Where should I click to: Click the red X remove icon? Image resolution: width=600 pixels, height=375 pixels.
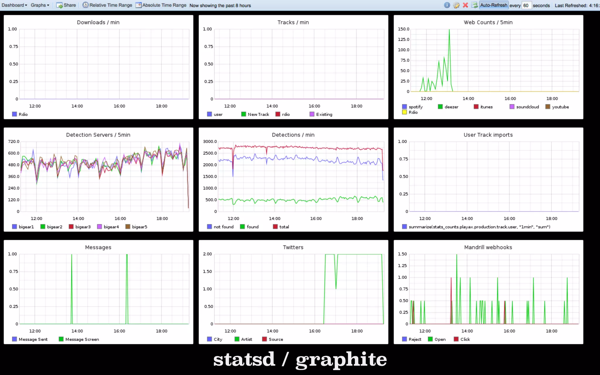[465, 5]
